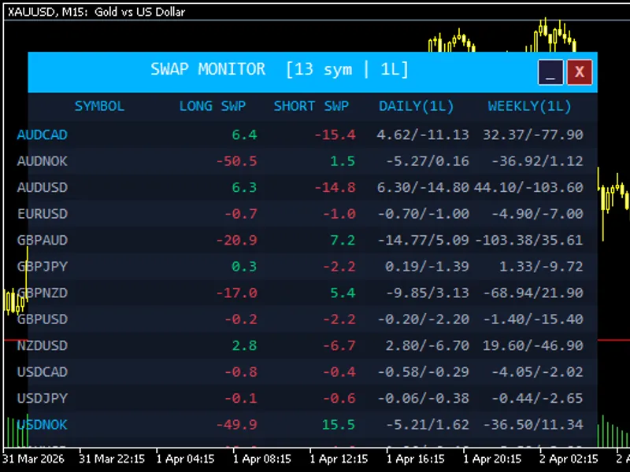Select the NZDUSD symbol
The width and height of the screenshot is (630, 472).
point(43,345)
